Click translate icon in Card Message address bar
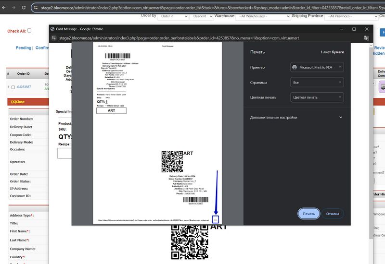The image size is (385, 264). click(366, 38)
